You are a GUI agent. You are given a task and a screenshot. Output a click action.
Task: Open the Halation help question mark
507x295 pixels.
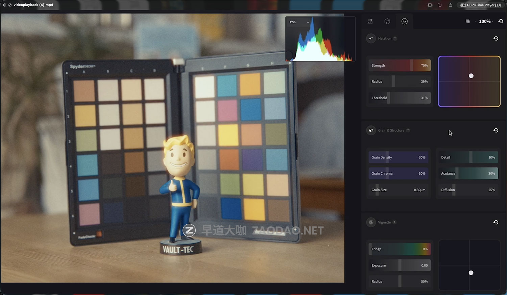pos(395,39)
